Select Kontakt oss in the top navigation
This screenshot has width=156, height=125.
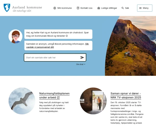[x=84, y=8]
